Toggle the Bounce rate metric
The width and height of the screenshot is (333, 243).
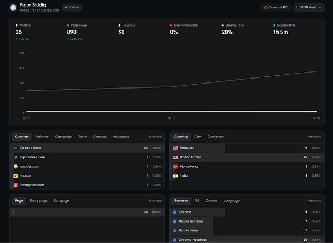[233, 25]
